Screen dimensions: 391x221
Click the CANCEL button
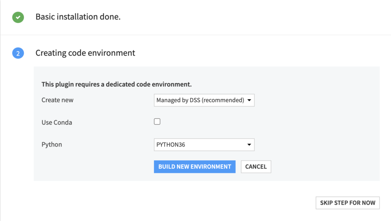[256, 167]
